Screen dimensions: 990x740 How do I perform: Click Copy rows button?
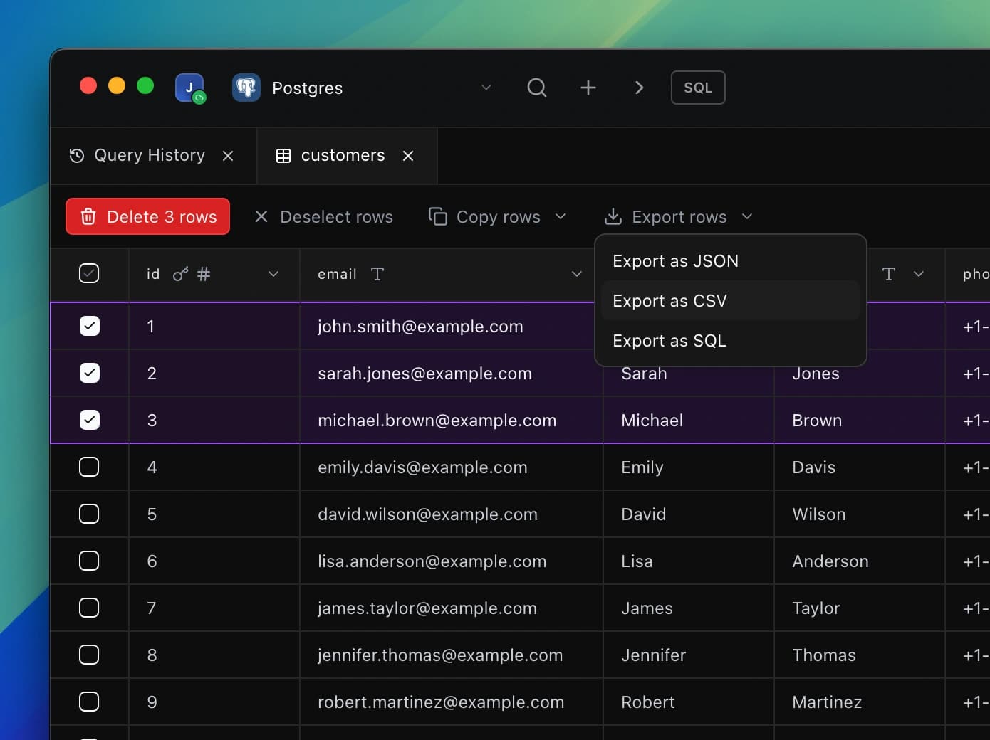tap(484, 216)
